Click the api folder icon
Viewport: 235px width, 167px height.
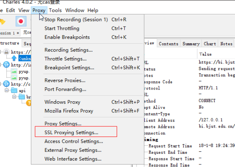point(14,90)
